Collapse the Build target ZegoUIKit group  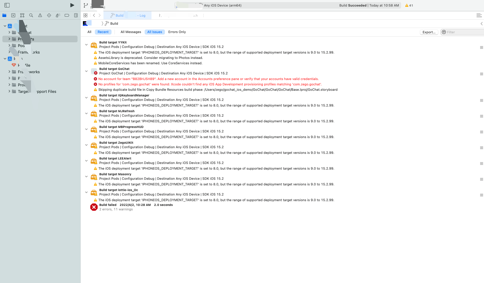coord(86,145)
